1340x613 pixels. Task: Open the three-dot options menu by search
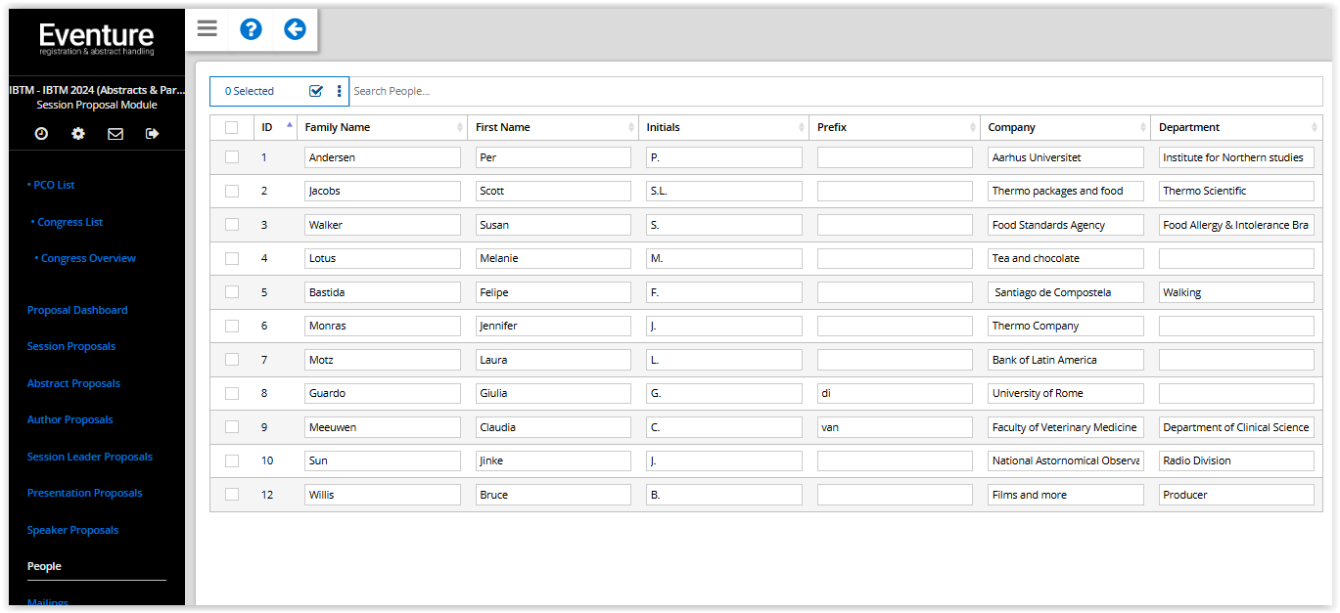[x=340, y=91]
